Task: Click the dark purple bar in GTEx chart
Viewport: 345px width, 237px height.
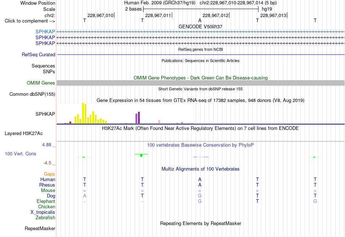Action: 139,118
